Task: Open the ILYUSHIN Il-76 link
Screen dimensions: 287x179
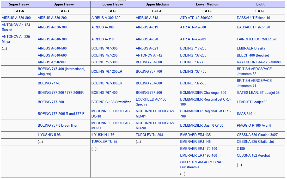Action: point(103,135)
